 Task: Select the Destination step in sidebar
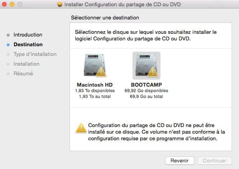28,45
